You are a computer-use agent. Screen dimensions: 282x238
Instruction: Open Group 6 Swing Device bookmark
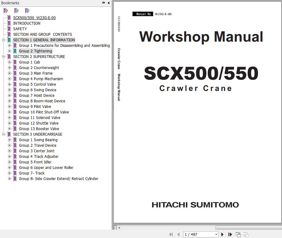point(38,90)
